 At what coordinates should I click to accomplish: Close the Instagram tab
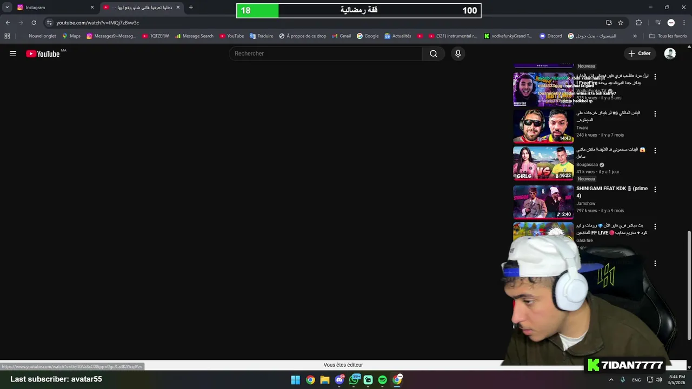pos(92,8)
